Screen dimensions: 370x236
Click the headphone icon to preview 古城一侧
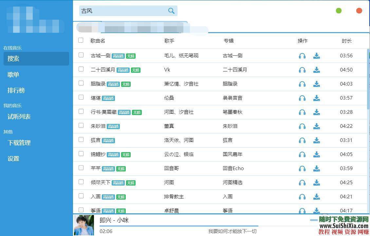coord(302,56)
